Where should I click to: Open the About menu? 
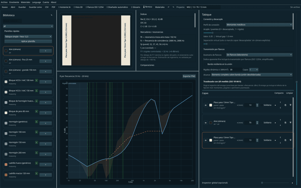point(54,2)
